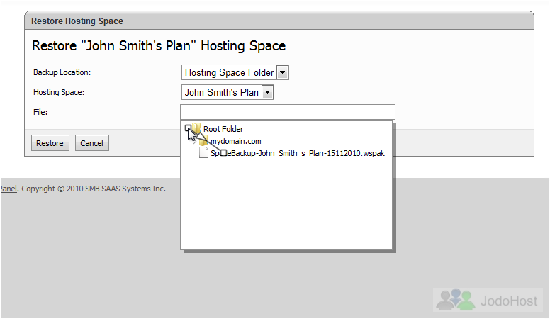Viewport: 550px width, 319px height.
Task: Open Hosting Space dropdown arrow
Action: (x=268, y=93)
